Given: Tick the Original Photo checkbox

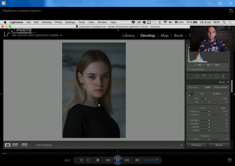Looking at the screenshot, I should pos(189,69).
